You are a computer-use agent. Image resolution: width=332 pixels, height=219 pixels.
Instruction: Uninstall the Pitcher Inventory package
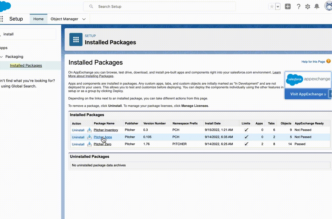tap(78, 130)
